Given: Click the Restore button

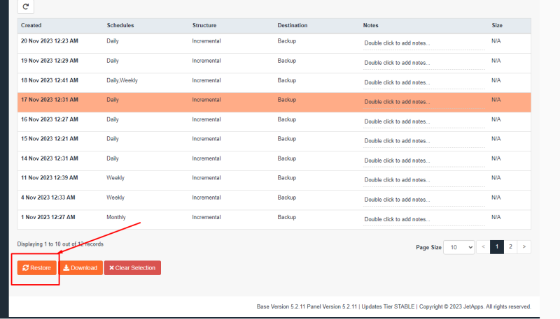Looking at the screenshot, I should coord(37,268).
